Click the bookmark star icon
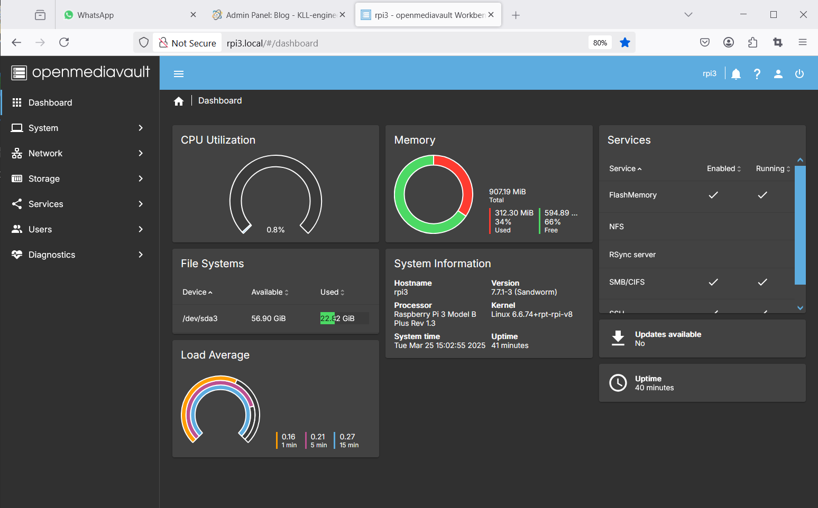This screenshot has width=818, height=508. point(625,43)
